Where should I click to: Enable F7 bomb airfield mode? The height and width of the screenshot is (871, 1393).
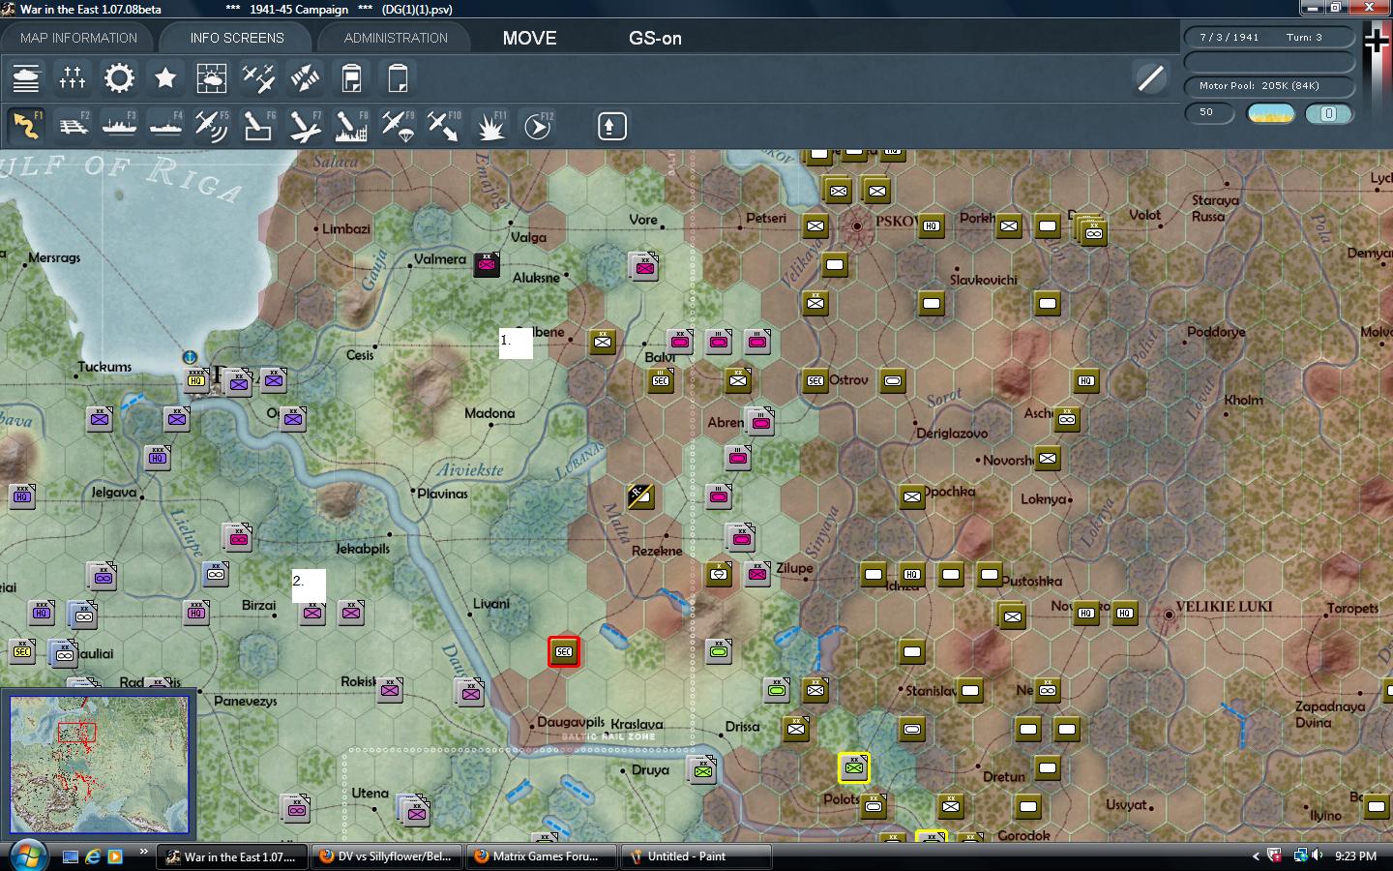[x=305, y=126]
